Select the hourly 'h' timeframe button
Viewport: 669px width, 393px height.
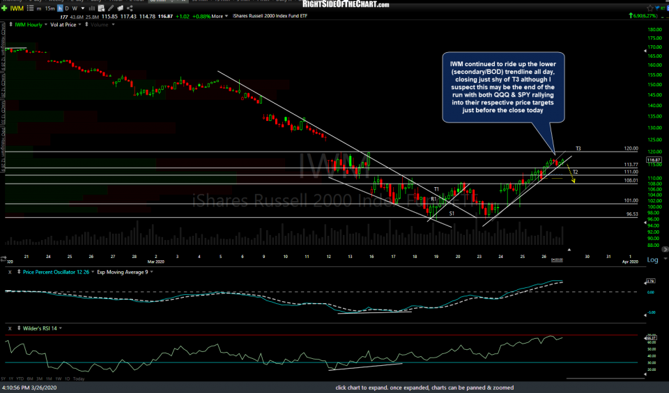[60, 8]
